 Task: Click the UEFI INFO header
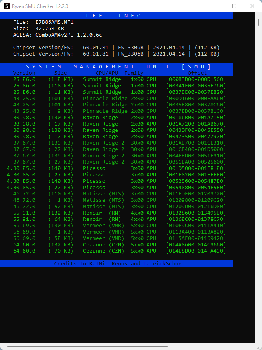[114, 16]
